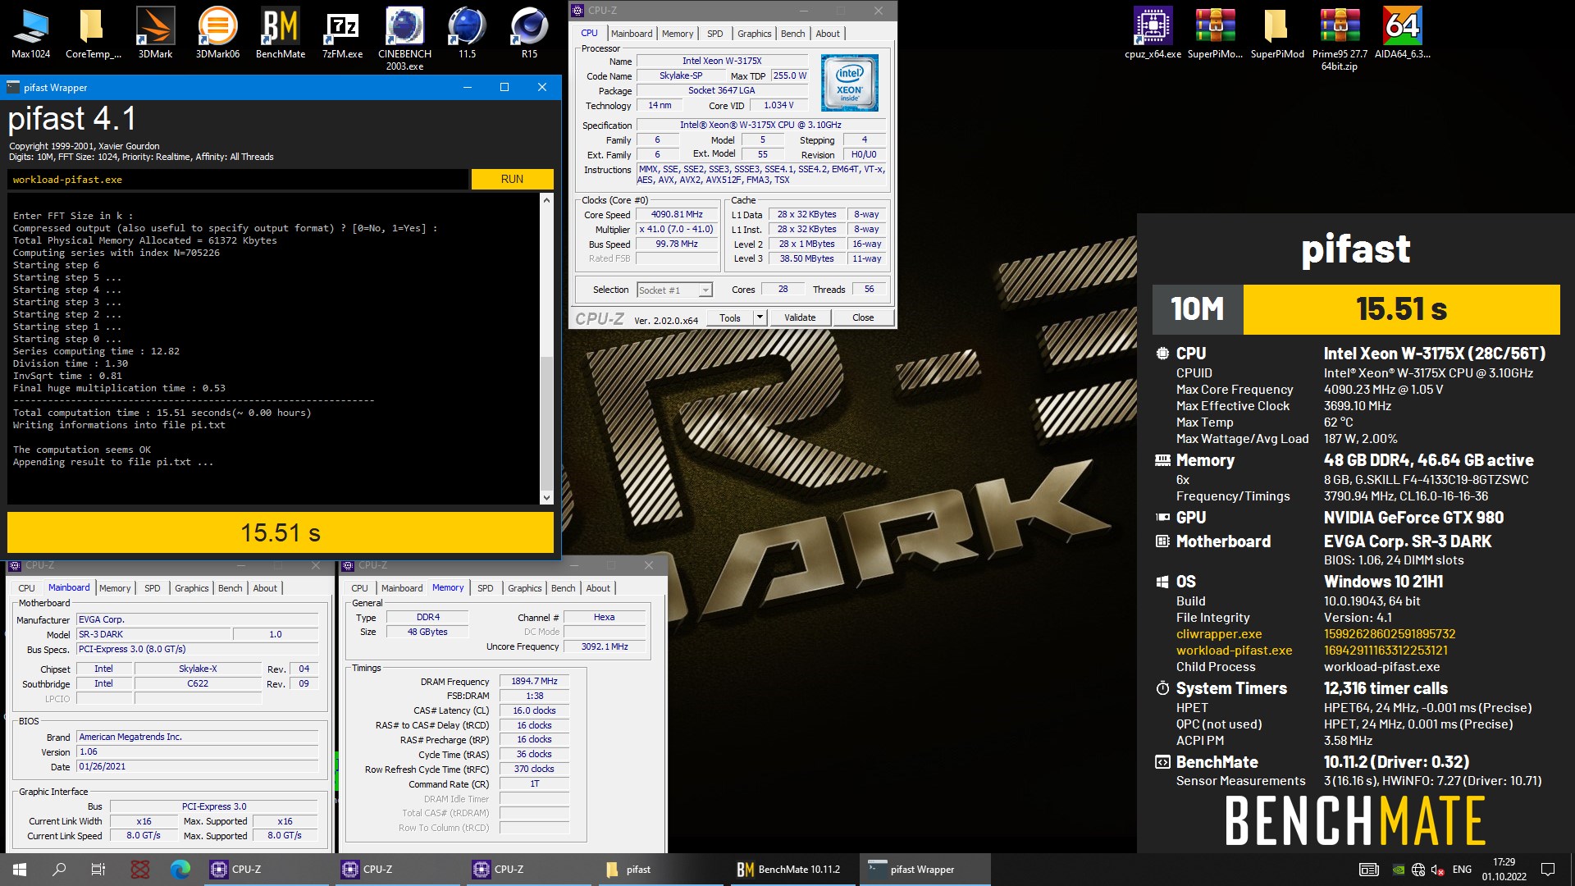The height and width of the screenshot is (886, 1575).
Task: Launch Cinebench R15 desktop shortcut
Action: pyautogui.click(x=529, y=34)
